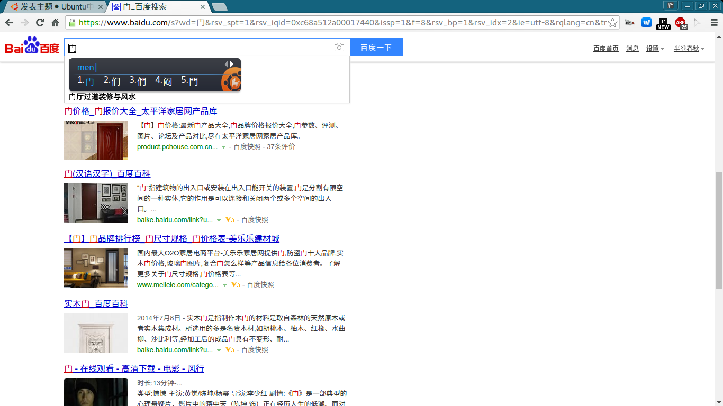Click the living room thumbnail for meilele result
This screenshot has width=723, height=406.
[x=96, y=267]
